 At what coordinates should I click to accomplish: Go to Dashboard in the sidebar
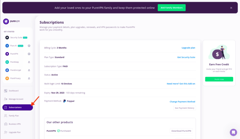(x=13, y=91)
